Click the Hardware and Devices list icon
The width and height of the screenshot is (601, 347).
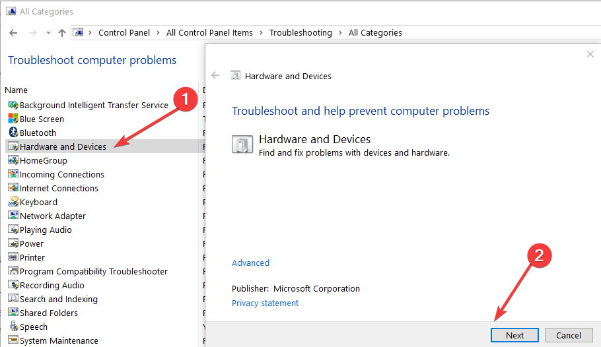pos(13,146)
